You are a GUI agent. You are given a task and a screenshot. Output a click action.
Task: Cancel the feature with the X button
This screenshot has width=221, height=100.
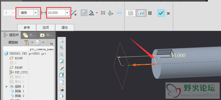(168, 13)
